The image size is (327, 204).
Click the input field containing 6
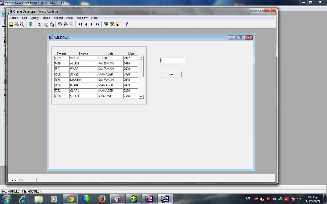[x=172, y=60]
